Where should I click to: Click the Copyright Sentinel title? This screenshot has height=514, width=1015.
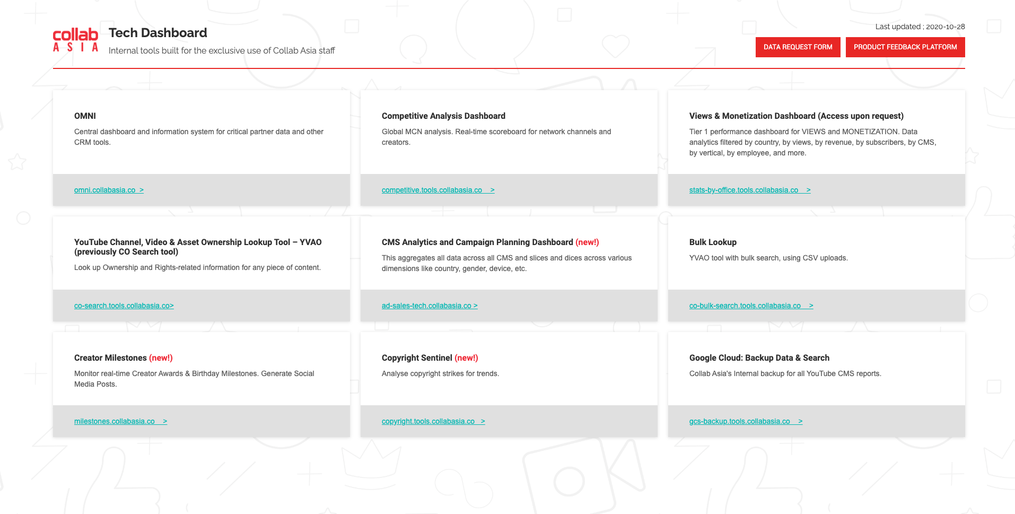point(430,358)
